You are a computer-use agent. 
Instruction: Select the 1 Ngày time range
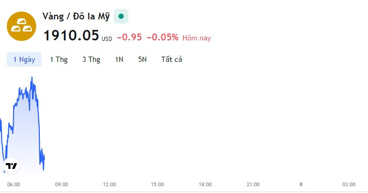tap(24, 59)
